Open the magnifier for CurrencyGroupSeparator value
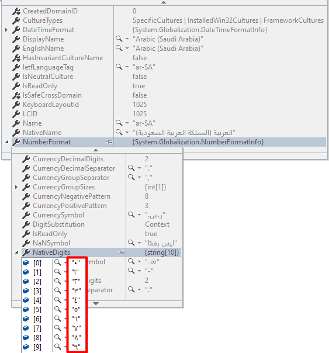Screen dimensions: 329x353 (x=131, y=178)
